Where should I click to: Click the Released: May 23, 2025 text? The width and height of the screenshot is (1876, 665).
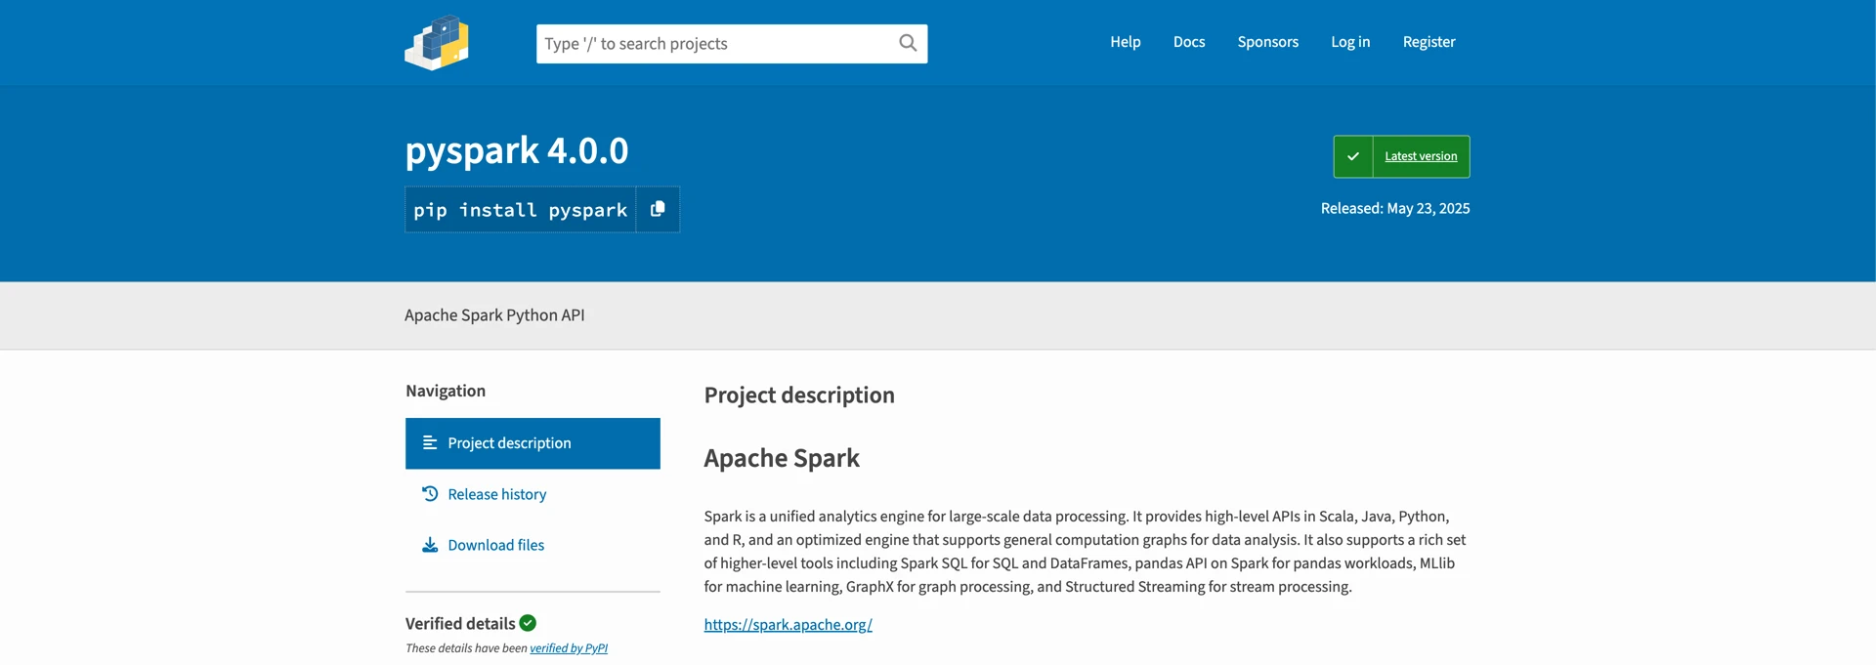pyautogui.click(x=1395, y=208)
